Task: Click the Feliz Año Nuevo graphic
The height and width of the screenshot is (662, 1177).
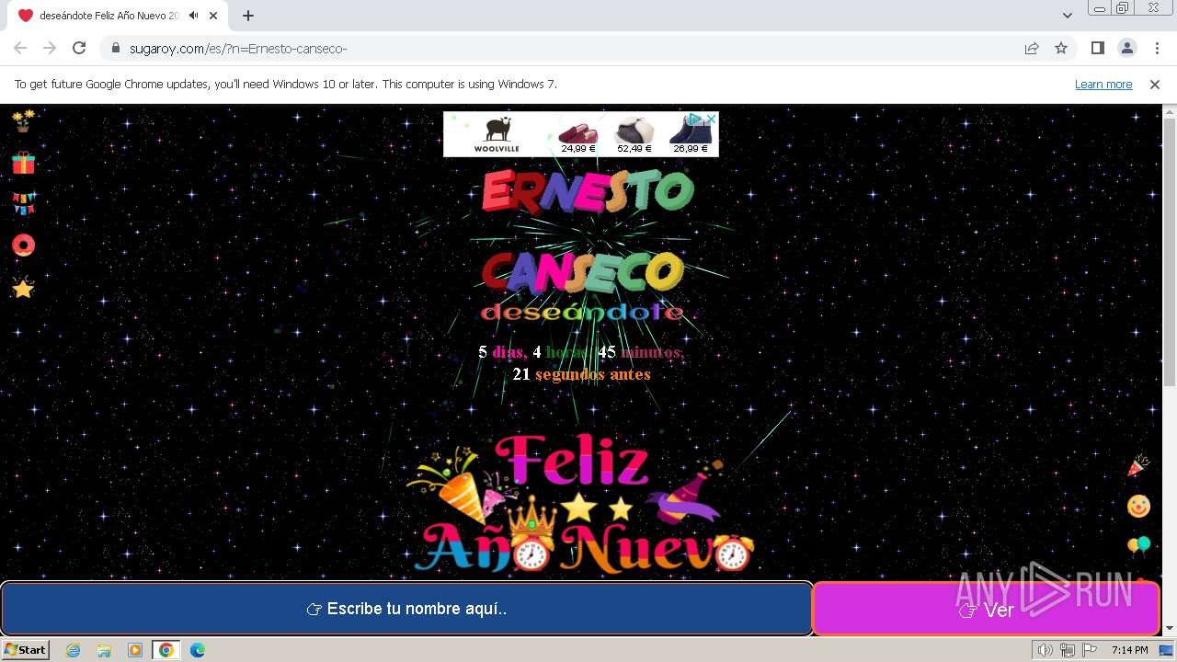Action: 581,502
